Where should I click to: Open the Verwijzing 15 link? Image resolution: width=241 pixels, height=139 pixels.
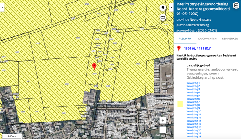click(x=194, y=127)
